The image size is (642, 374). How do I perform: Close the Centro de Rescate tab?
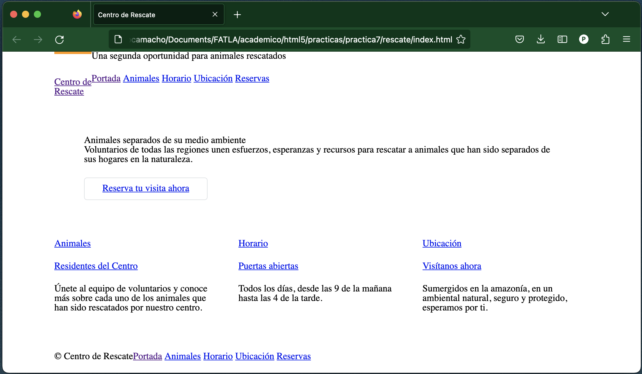pos(215,14)
